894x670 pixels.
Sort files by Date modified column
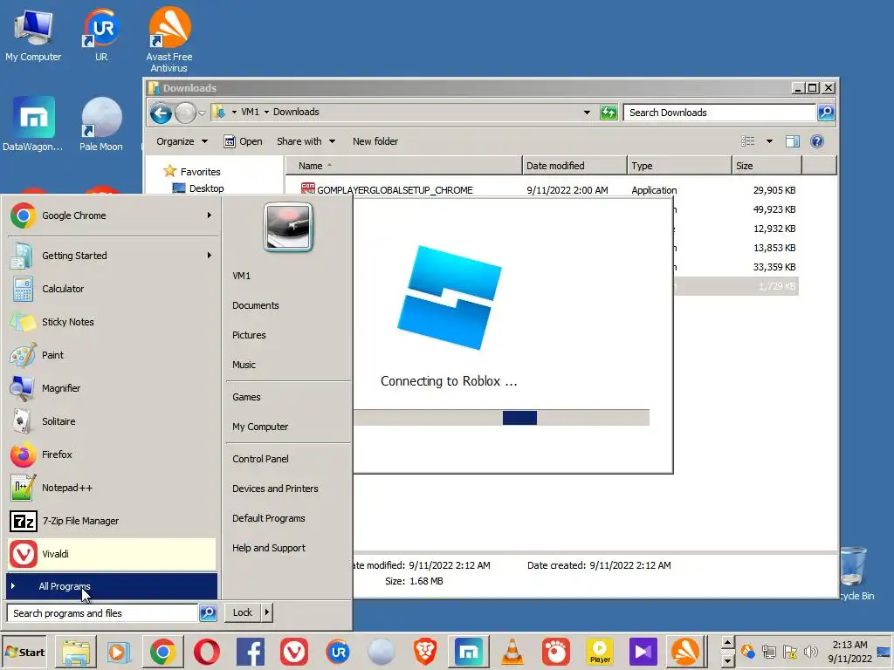574,166
